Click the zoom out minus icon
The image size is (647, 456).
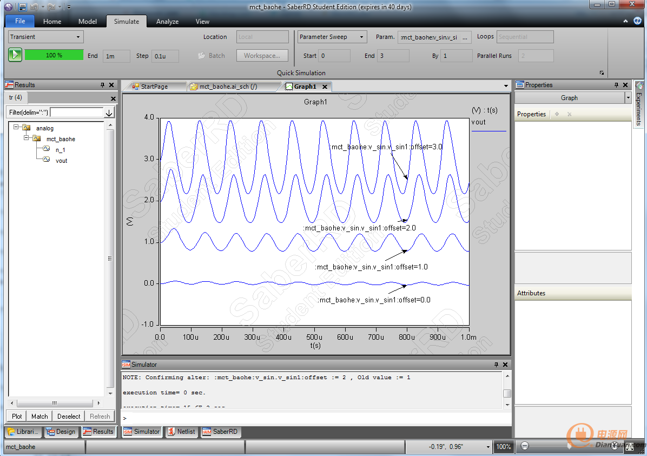coord(524,446)
